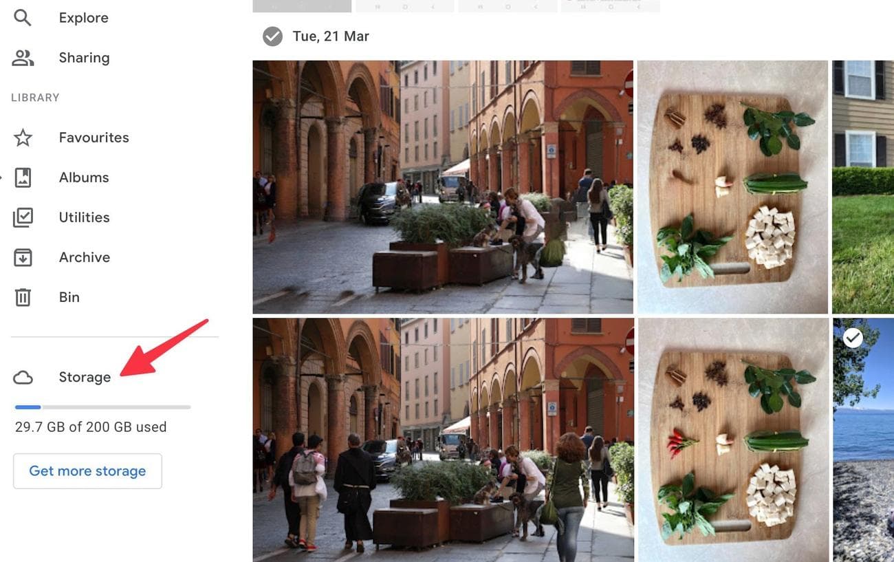Screen dimensions: 894x562
Task: Toggle selection checkmark for Tue, 21 Mar
Action: (273, 36)
